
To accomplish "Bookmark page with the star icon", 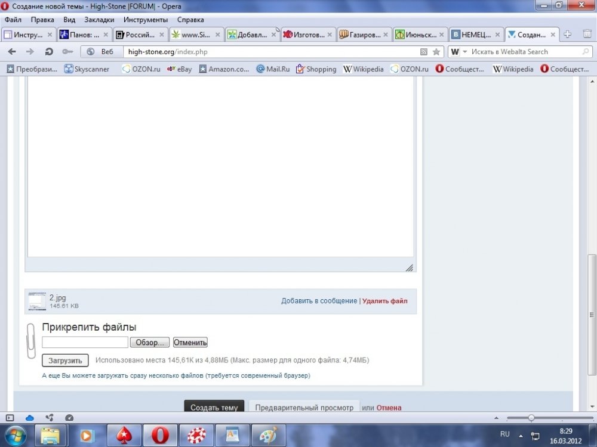I will pos(436,52).
